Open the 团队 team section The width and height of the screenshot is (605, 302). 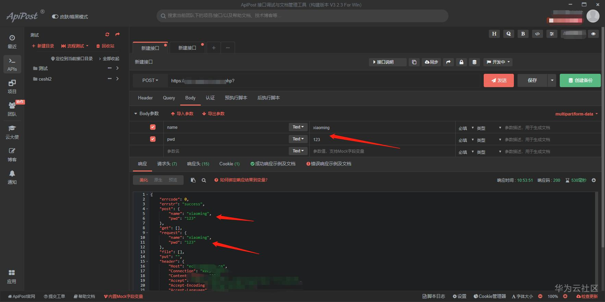click(12, 109)
